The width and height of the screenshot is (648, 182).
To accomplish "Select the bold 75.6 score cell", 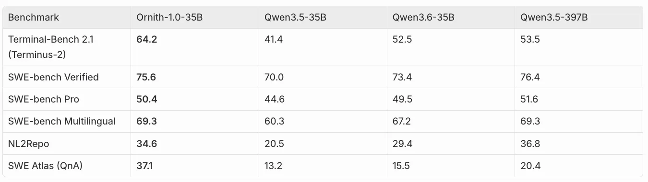I will (x=146, y=77).
